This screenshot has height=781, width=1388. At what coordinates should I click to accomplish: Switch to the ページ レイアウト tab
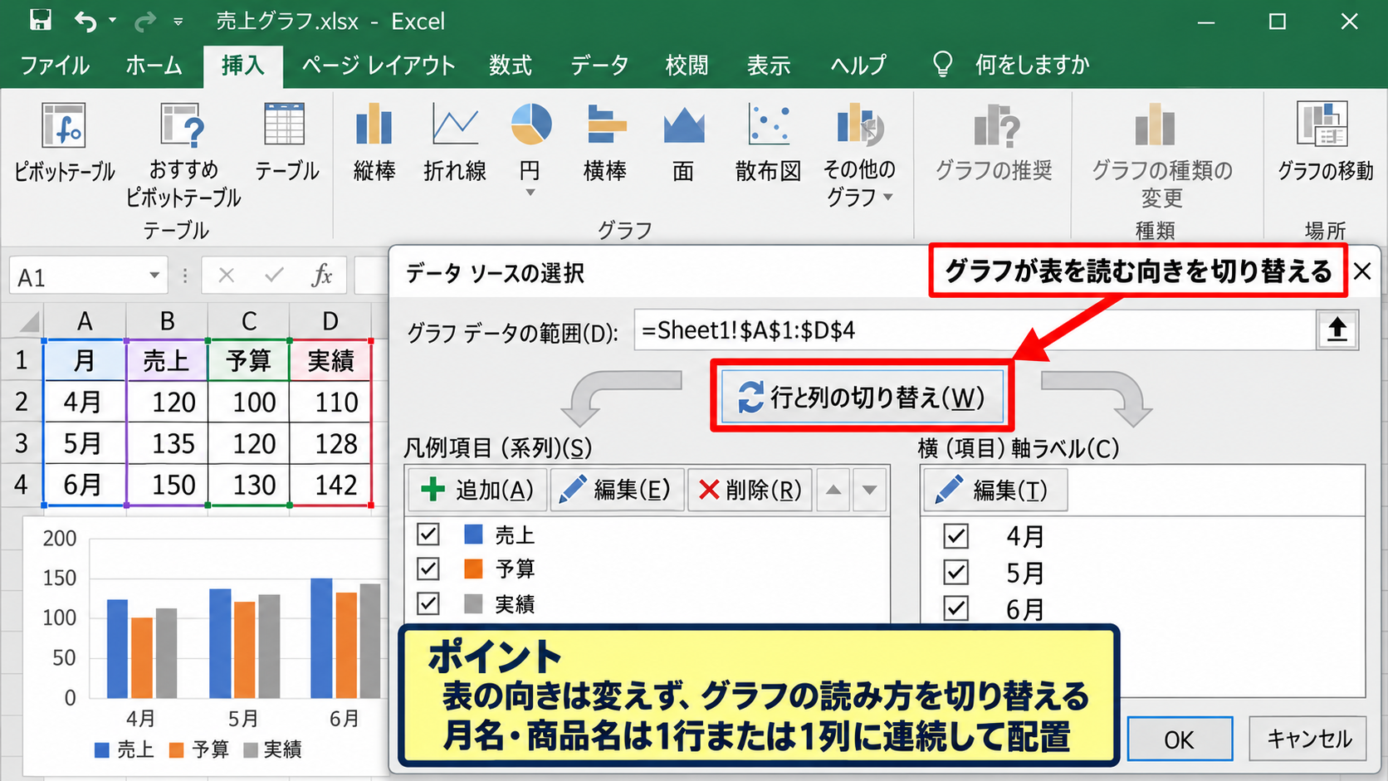coord(379,66)
